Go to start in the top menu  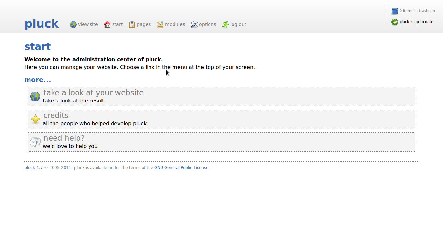point(117,24)
